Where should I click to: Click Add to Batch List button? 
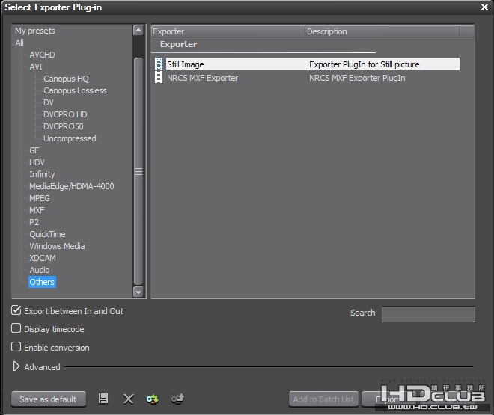click(323, 399)
